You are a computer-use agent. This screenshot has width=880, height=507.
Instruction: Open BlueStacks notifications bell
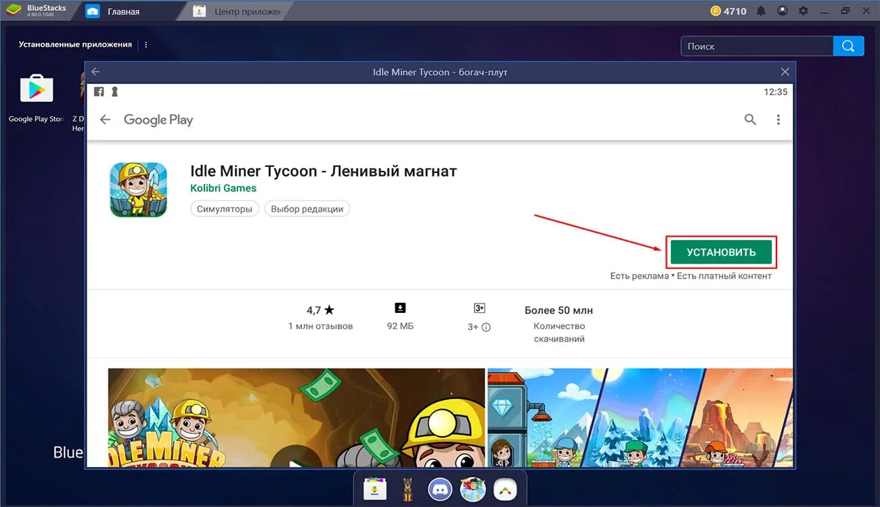pos(762,11)
